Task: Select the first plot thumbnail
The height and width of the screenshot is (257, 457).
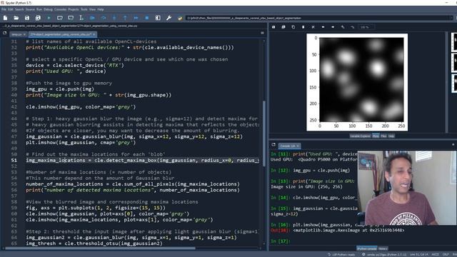Action: 454,41
